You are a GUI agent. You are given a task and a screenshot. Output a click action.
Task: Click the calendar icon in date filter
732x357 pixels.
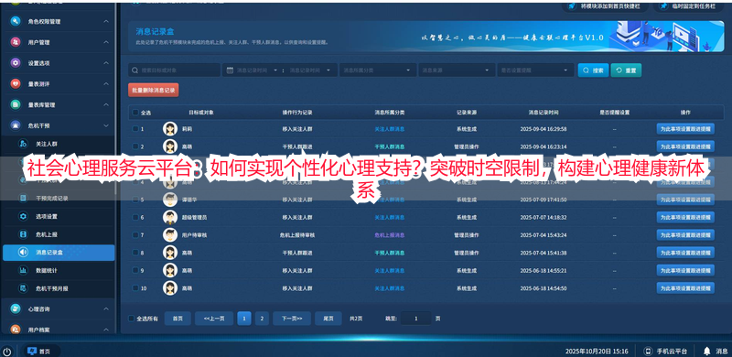click(x=230, y=70)
